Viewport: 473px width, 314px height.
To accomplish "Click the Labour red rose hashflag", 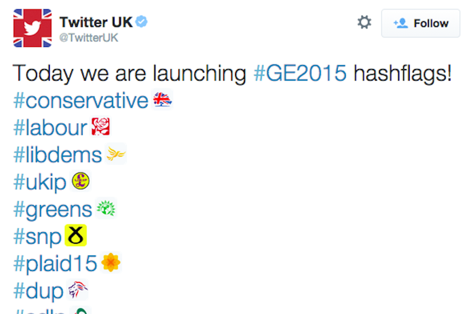I will pos(101,127).
